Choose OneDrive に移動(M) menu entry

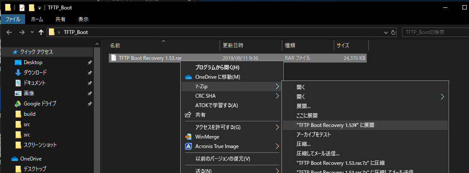click(x=232, y=77)
